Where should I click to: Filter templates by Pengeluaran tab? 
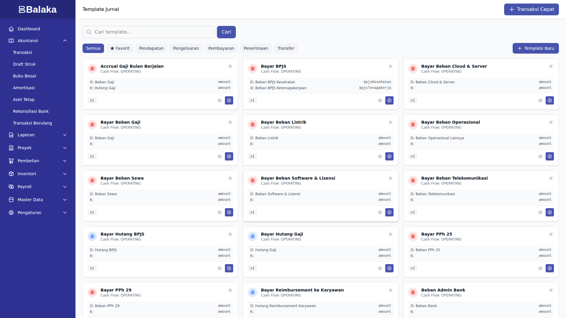[186, 48]
